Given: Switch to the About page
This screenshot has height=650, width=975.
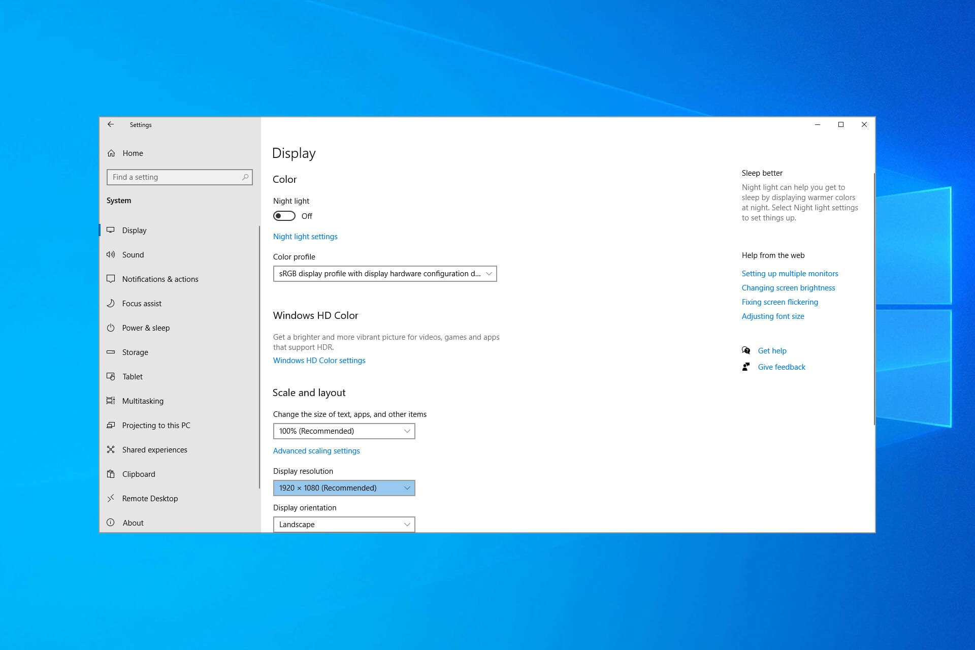Looking at the screenshot, I should tap(133, 523).
